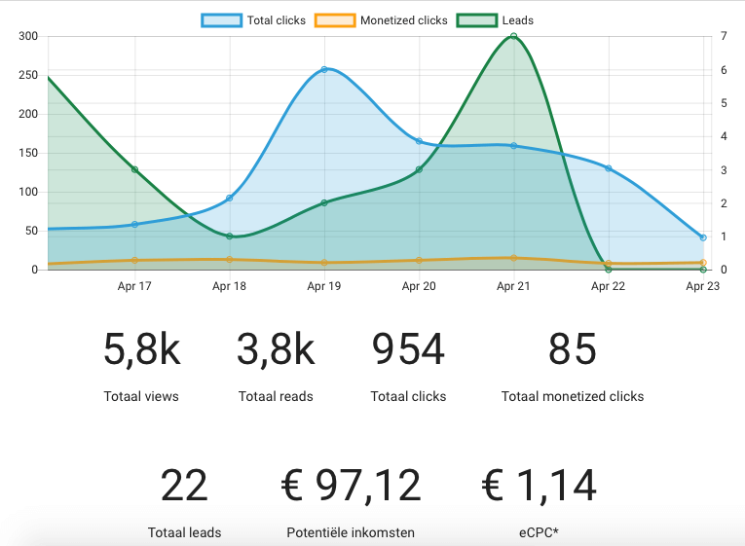745x546 pixels.
Task: Click the Apr 21 axis label
Action: 513,286
